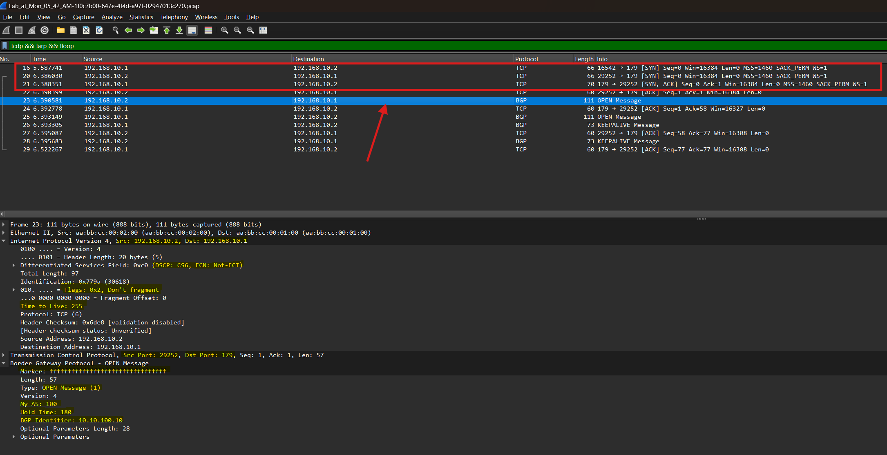Toggle auto-scroll during live capture
This screenshot has height=455, width=887.
coord(192,30)
